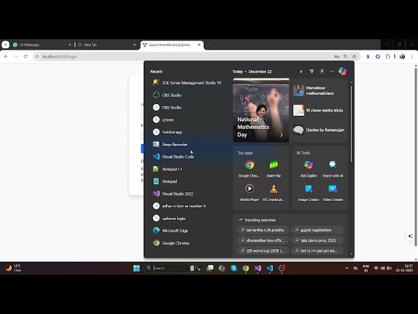Open Notepad++ from the Recent list

tap(172, 169)
